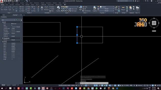Expand the Layers panel dropdown
Viewport: 161px width, 90px height.
coord(67,13)
